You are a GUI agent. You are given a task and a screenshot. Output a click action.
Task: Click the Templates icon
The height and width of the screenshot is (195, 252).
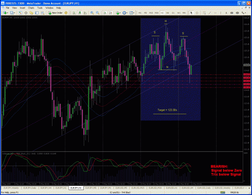point(131,13)
